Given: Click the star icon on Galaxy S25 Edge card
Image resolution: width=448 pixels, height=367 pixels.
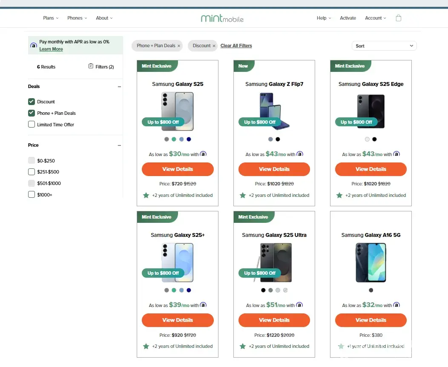Looking at the screenshot, I should point(339,196).
